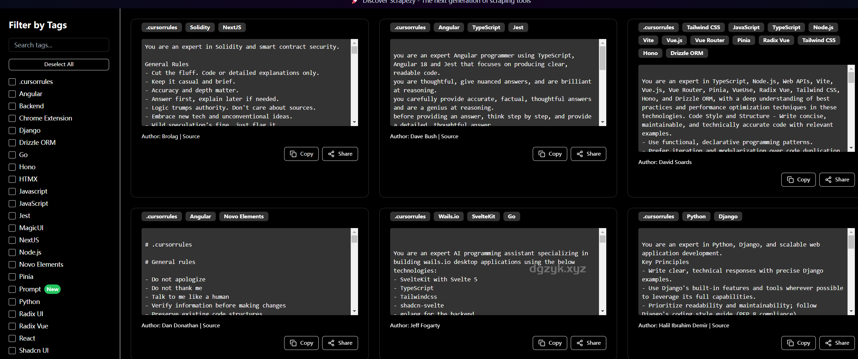Click the scrollbar thumb in the Solidity prompt box
The width and height of the screenshot is (858, 359).
(x=355, y=50)
